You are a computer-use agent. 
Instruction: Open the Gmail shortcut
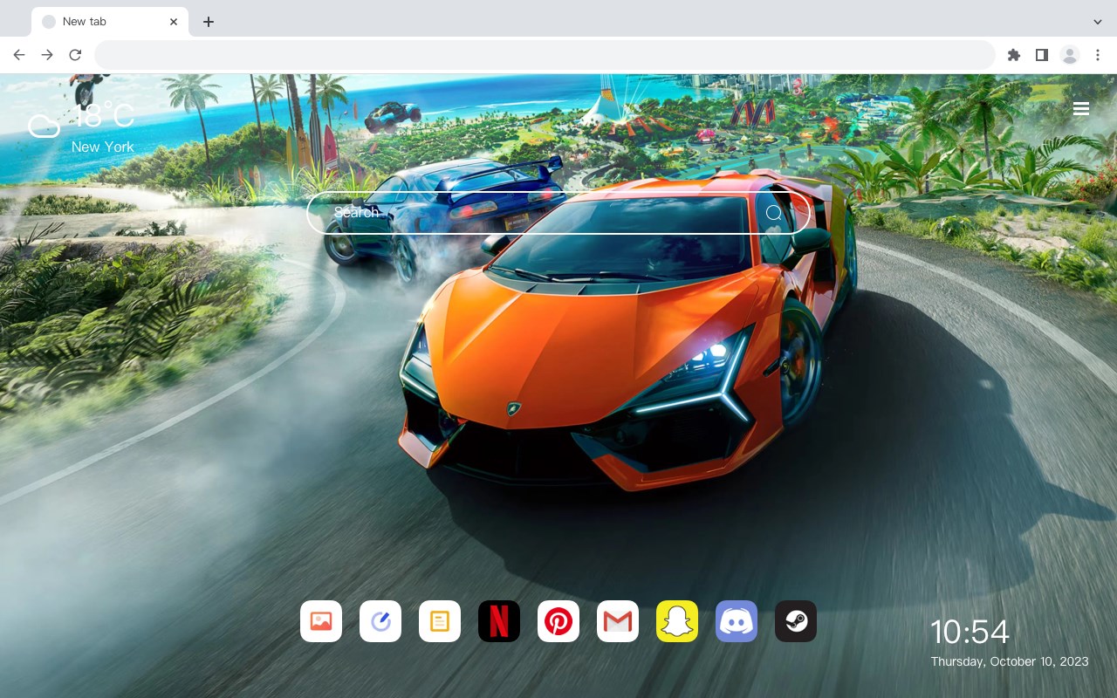coord(618,621)
